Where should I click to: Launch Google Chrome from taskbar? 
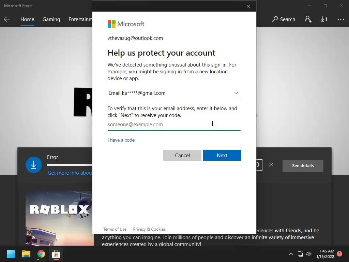[41, 254]
